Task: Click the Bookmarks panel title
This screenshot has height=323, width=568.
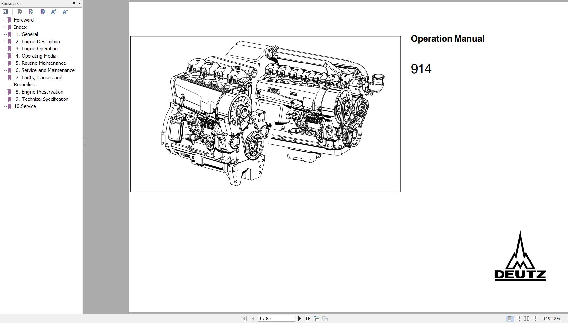Action: (x=11, y=3)
